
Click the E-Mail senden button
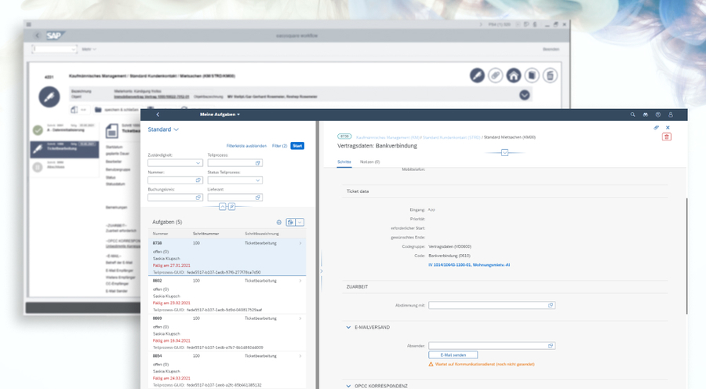point(453,355)
